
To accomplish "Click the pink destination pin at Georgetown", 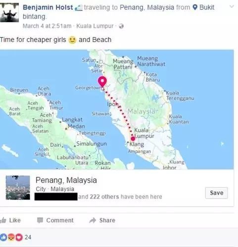I will pyautogui.click(x=102, y=82).
